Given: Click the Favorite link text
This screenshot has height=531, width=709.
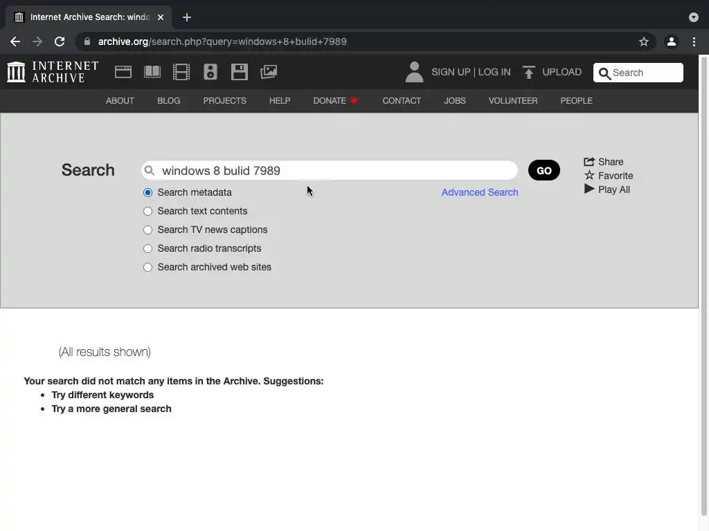Looking at the screenshot, I should coord(616,176).
